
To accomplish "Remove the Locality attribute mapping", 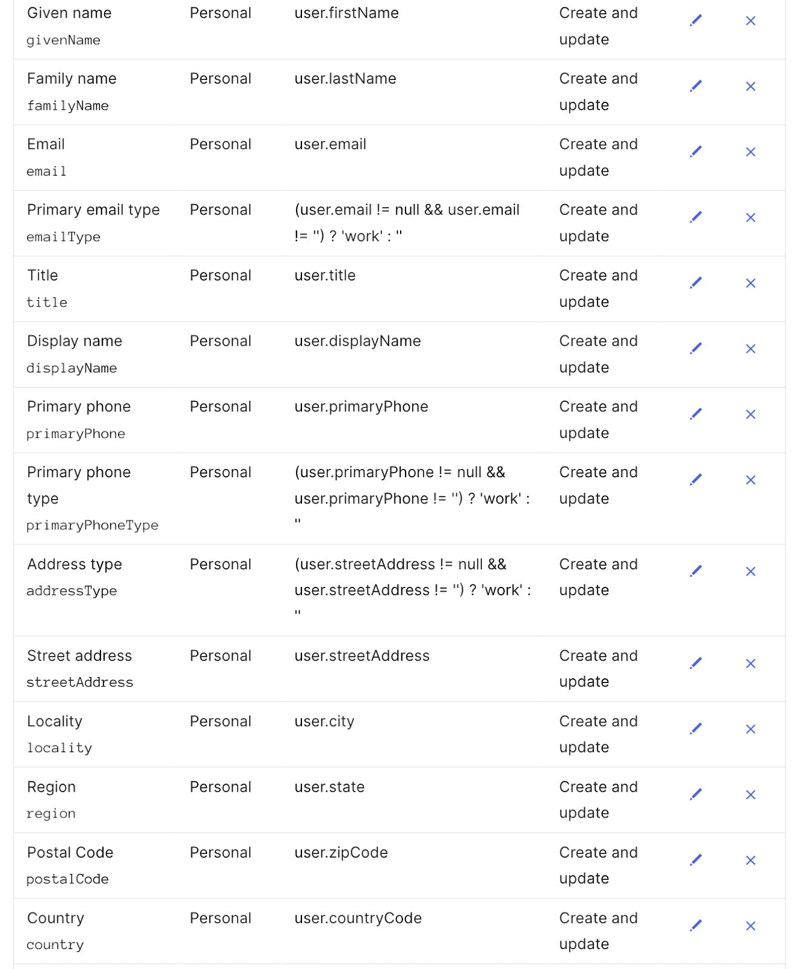I will point(751,729).
